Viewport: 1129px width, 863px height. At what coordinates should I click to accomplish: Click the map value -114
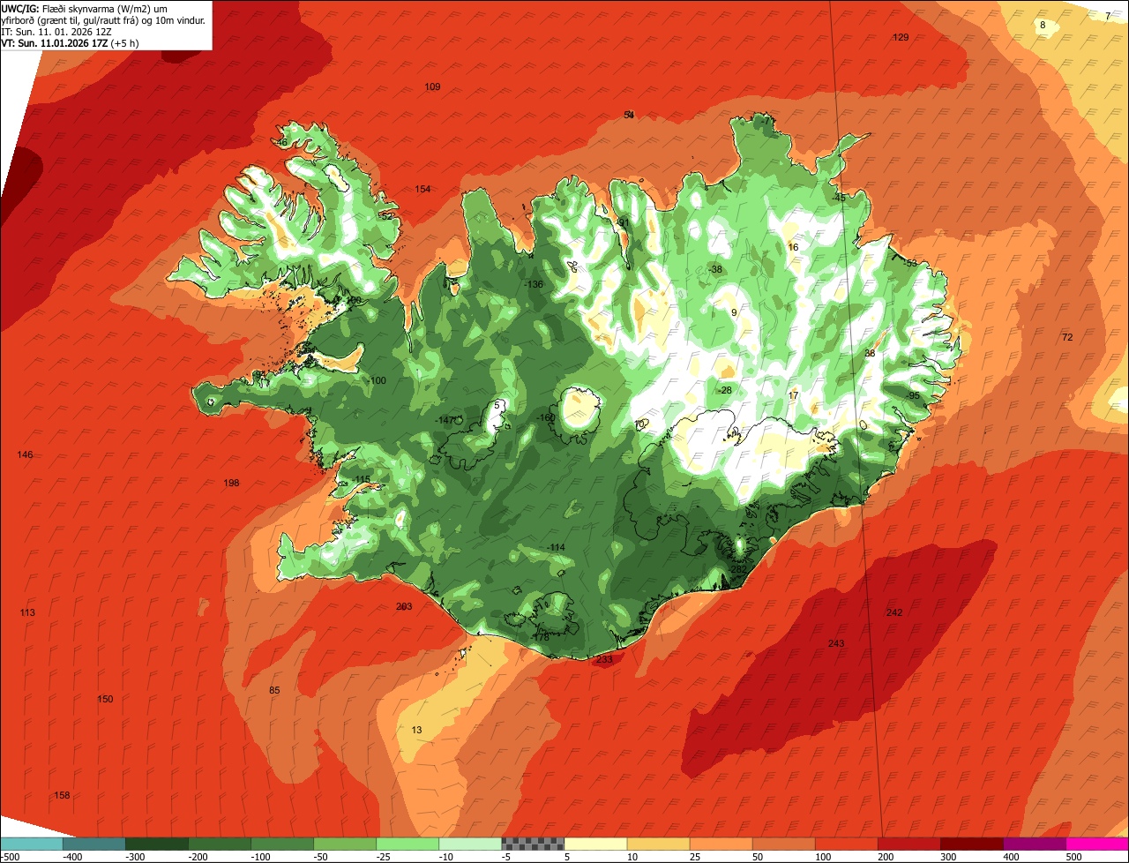[x=556, y=547]
